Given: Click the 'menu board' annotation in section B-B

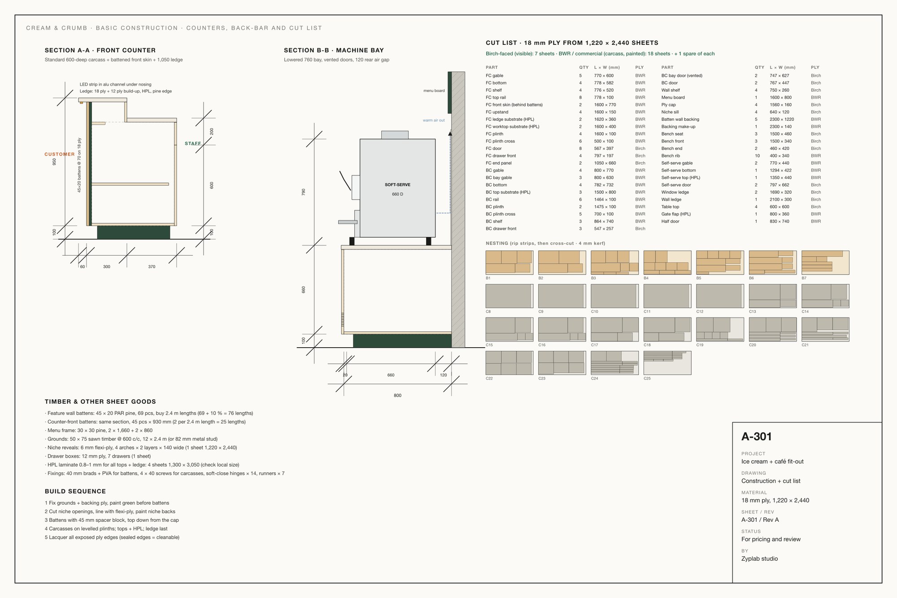Looking at the screenshot, I should [x=434, y=91].
